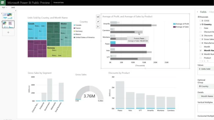Click the Power BI logo icon

tap(2, 3)
